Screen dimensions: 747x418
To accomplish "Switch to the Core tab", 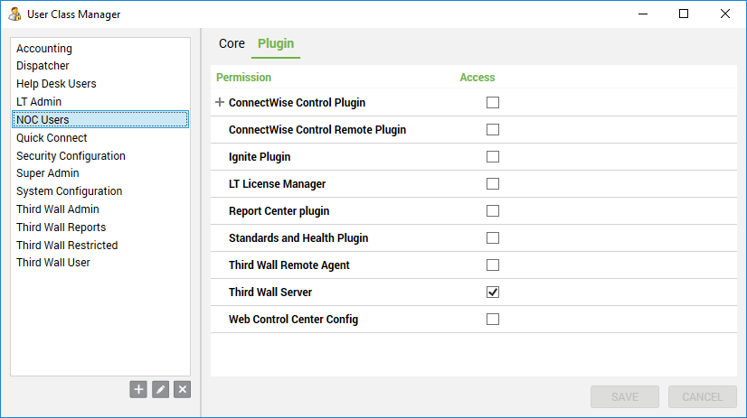I will [x=232, y=43].
